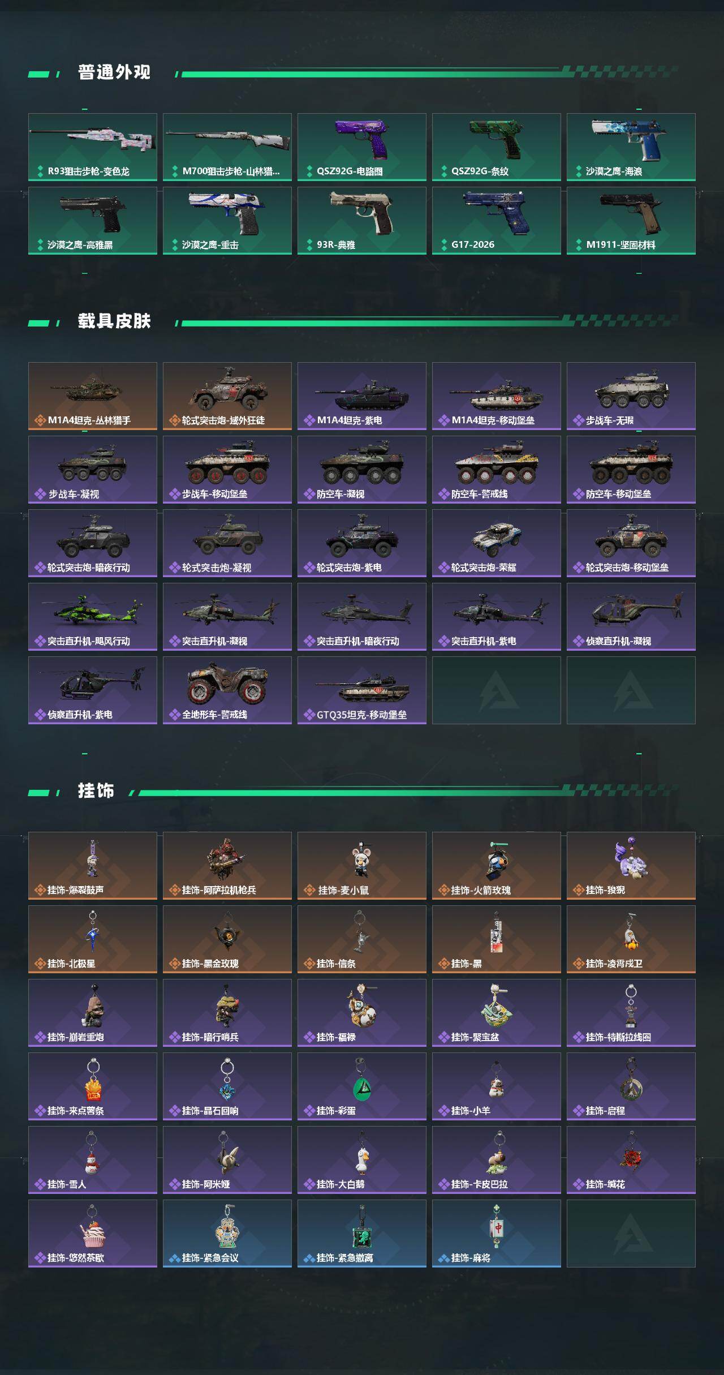Choose the 挂饰-麻将 mahjong tile charm
This screenshot has width=724, height=1375.
coord(497,1234)
